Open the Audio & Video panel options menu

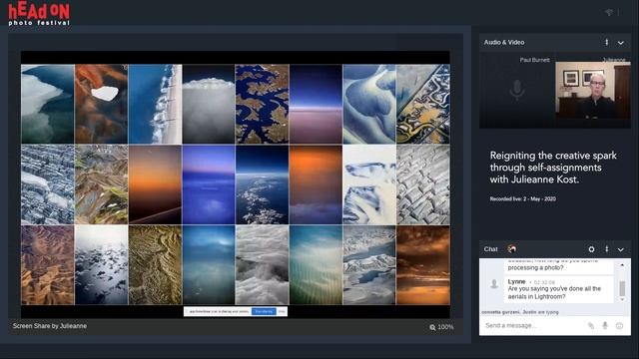[606, 42]
